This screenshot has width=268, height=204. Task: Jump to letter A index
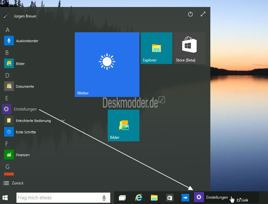7,30
